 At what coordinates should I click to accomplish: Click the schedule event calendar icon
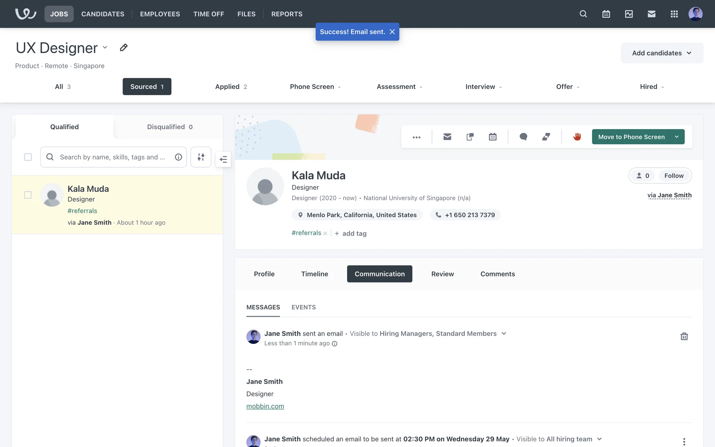493,137
